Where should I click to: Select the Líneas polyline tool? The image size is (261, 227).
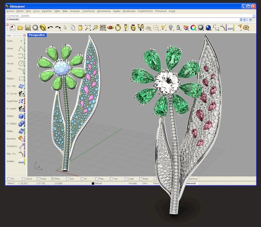(22, 48)
